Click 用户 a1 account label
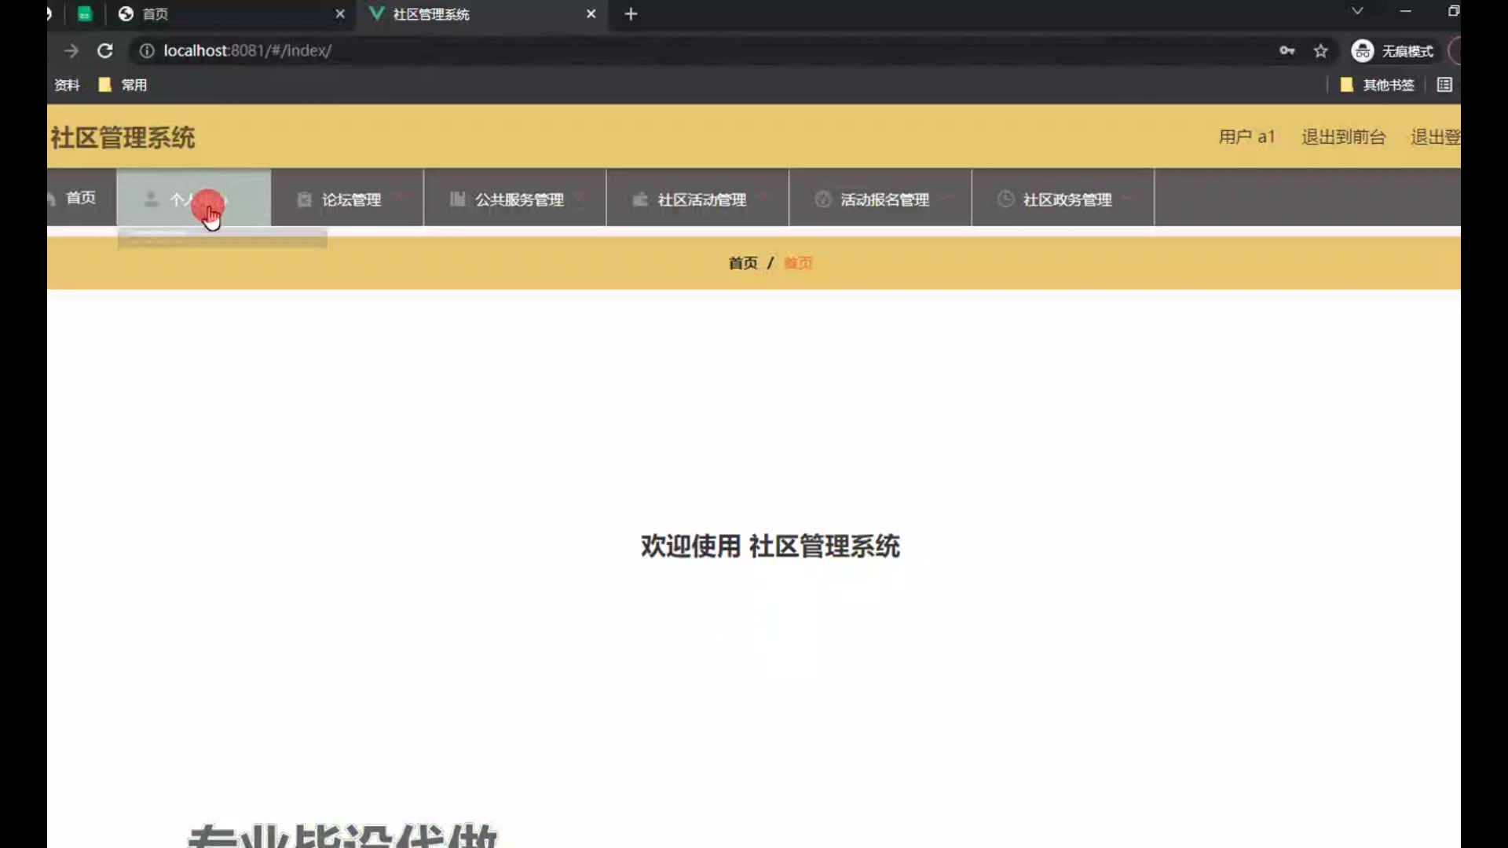 tap(1246, 137)
